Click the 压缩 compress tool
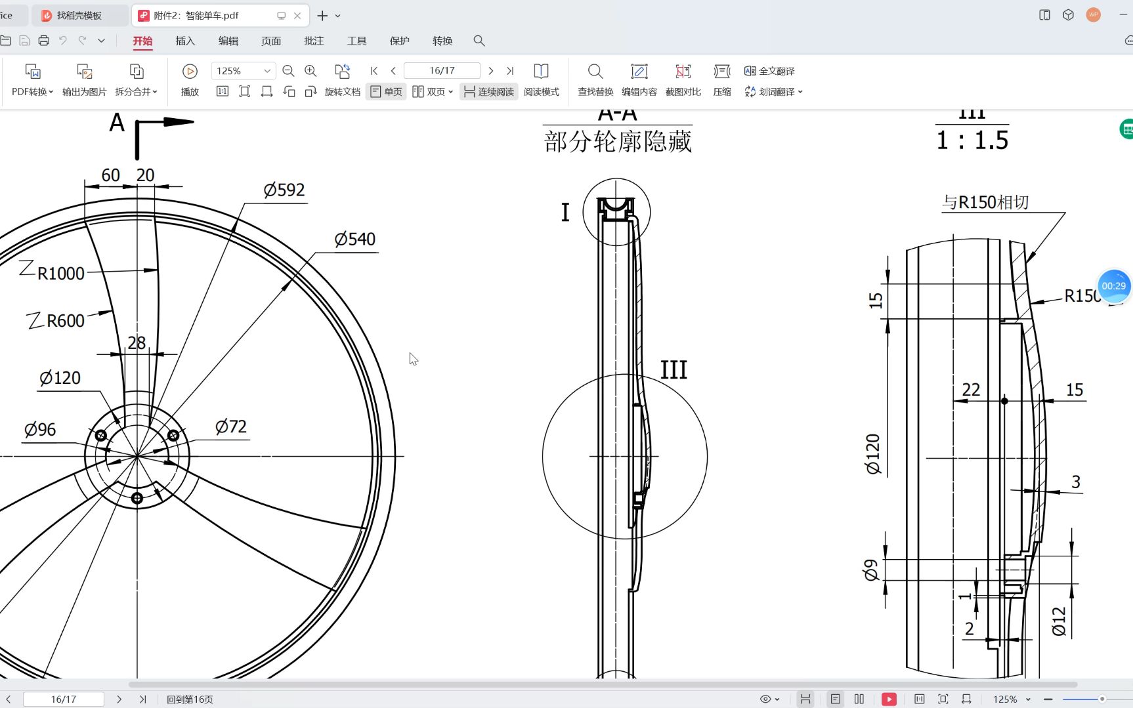The height and width of the screenshot is (708, 1133). pos(722,80)
